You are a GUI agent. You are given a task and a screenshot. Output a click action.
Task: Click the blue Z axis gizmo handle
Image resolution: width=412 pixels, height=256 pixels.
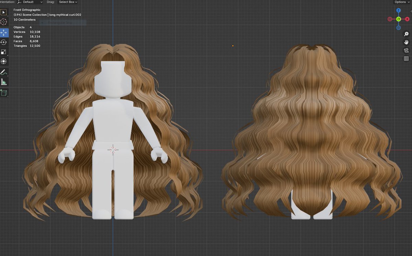[398, 11]
